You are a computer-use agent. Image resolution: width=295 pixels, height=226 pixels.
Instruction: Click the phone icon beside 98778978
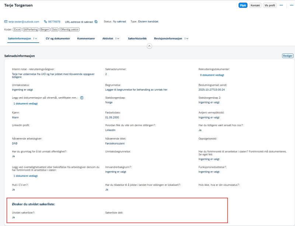pos(45,22)
